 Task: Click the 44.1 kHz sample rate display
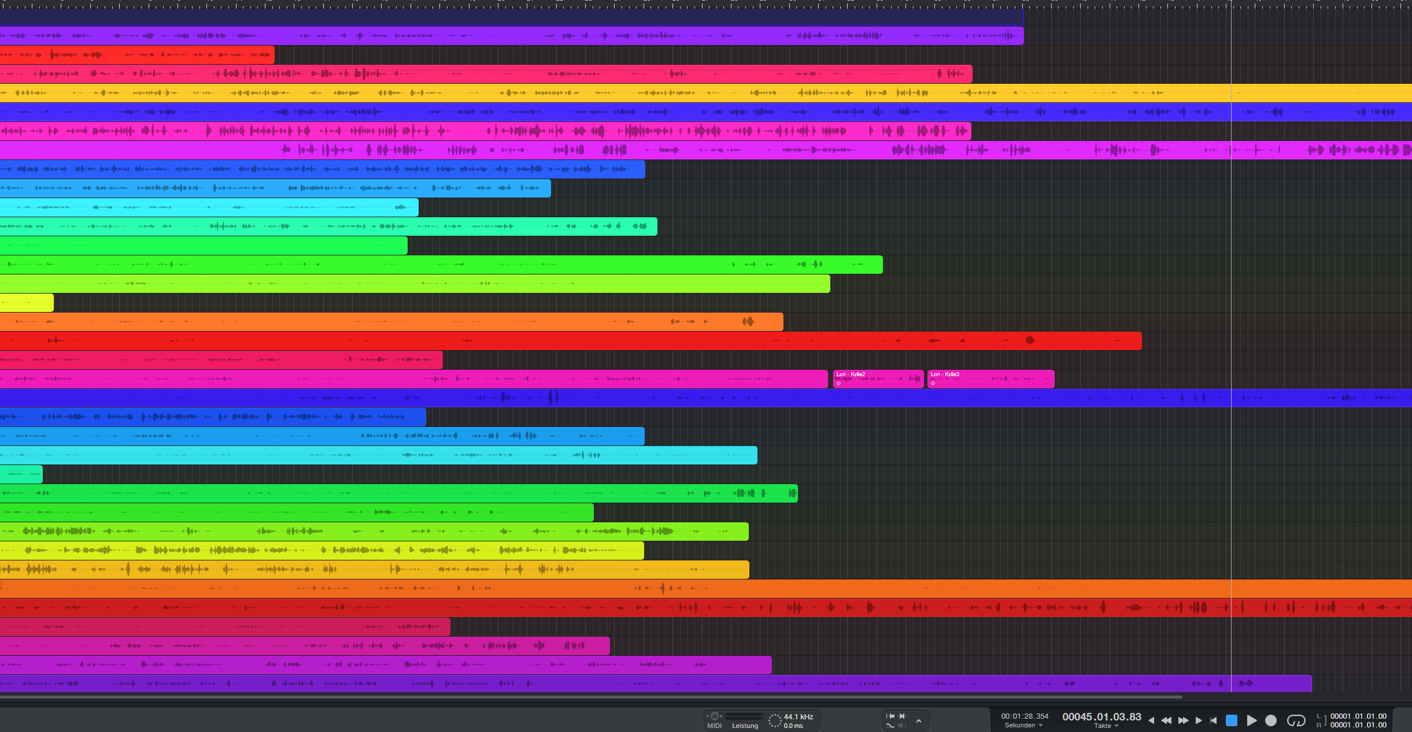(x=798, y=717)
